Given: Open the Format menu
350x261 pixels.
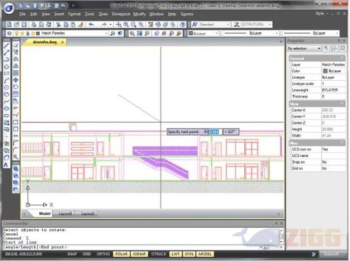Looking at the screenshot, I should [x=74, y=14].
